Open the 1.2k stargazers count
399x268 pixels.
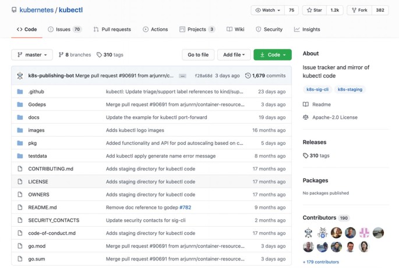[334, 10]
